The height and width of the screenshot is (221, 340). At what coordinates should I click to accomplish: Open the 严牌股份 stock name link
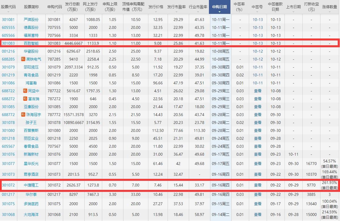pyautogui.click(x=31, y=20)
